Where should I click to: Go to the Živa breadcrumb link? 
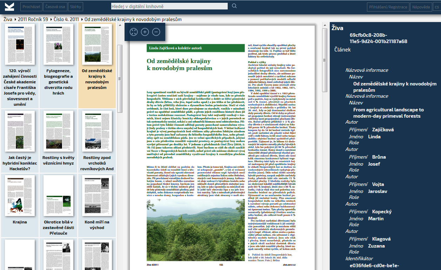(8, 19)
